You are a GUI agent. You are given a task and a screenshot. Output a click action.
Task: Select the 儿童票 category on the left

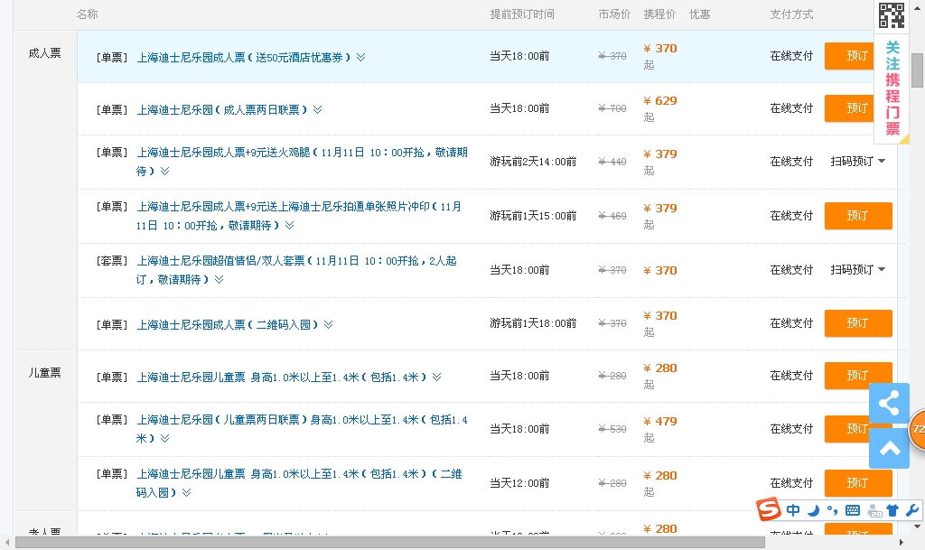[44, 373]
